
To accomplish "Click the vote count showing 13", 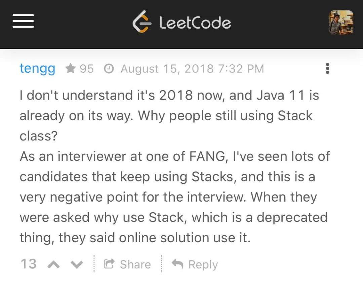I will click(28, 264).
